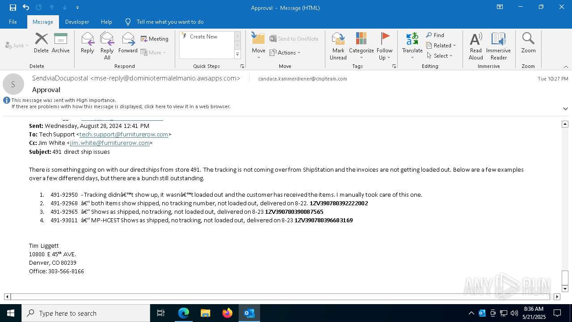The width and height of the screenshot is (572, 322).
Task: Click Find in the Editing group
Action: point(435,35)
